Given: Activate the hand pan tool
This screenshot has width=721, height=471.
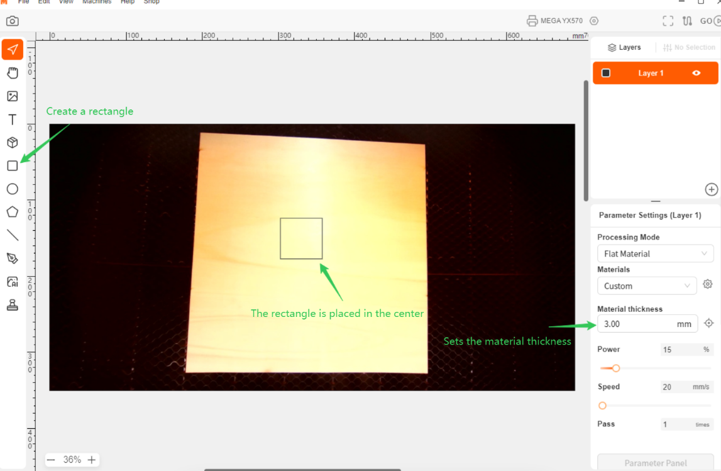Looking at the screenshot, I should 13,73.
